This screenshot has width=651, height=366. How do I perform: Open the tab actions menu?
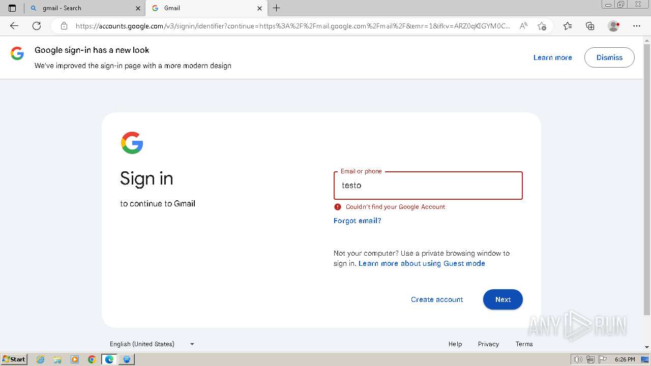point(12,8)
